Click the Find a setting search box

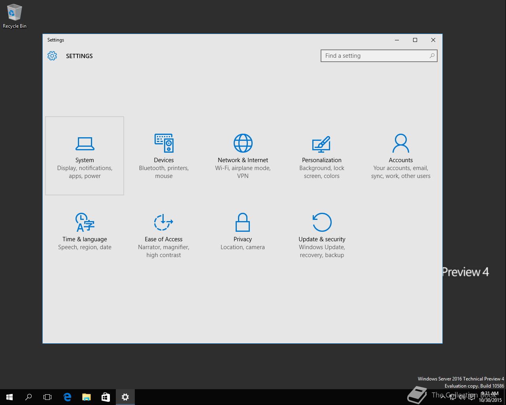379,56
